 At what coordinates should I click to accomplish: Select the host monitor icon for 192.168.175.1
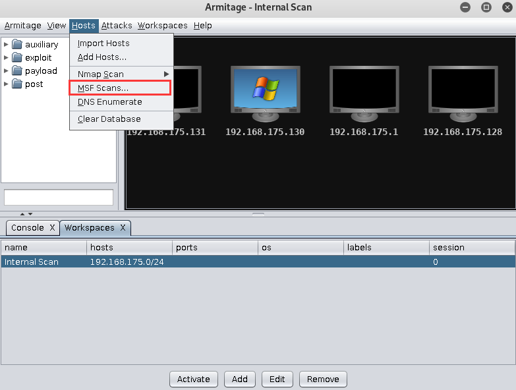coord(364,94)
